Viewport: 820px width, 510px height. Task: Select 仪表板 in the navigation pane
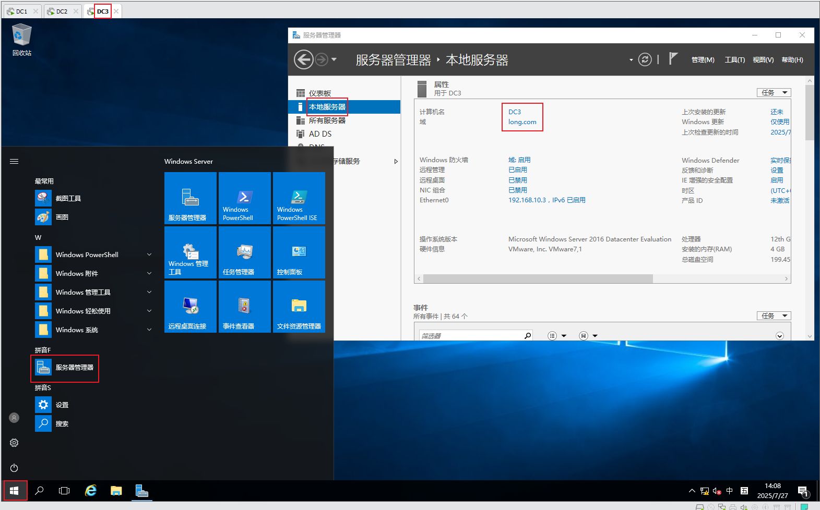click(344, 93)
